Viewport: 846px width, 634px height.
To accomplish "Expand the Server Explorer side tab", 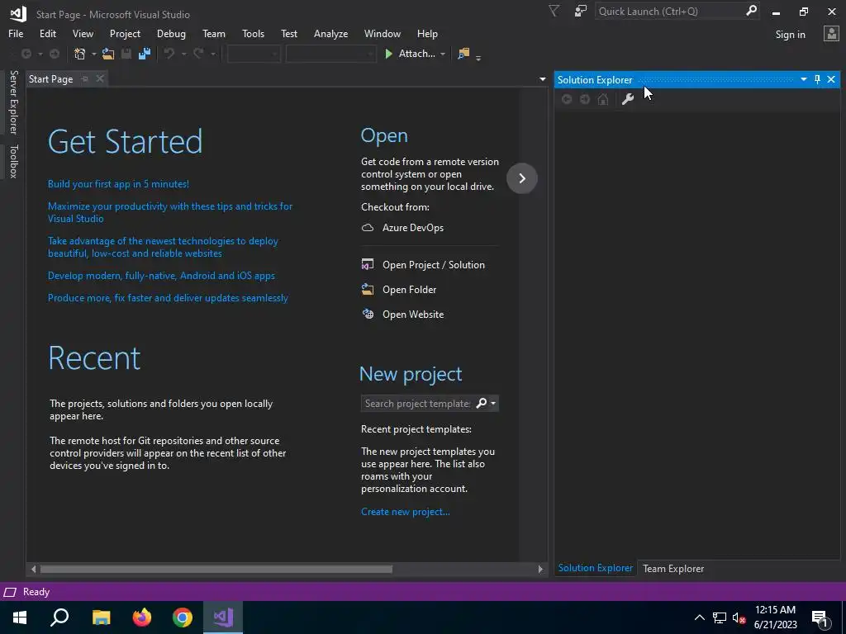I will click(x=13, y=102).
